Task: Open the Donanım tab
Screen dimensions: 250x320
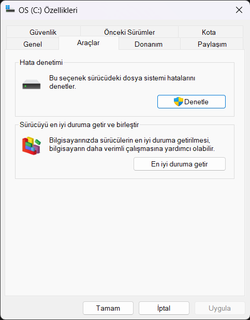Action: tap(149, 44)
